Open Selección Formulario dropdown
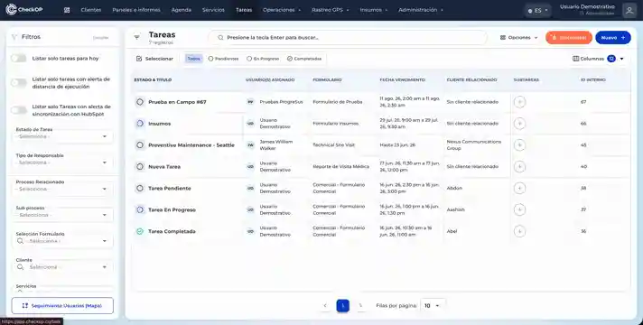 pyautogui.click(x=62, y=241)
